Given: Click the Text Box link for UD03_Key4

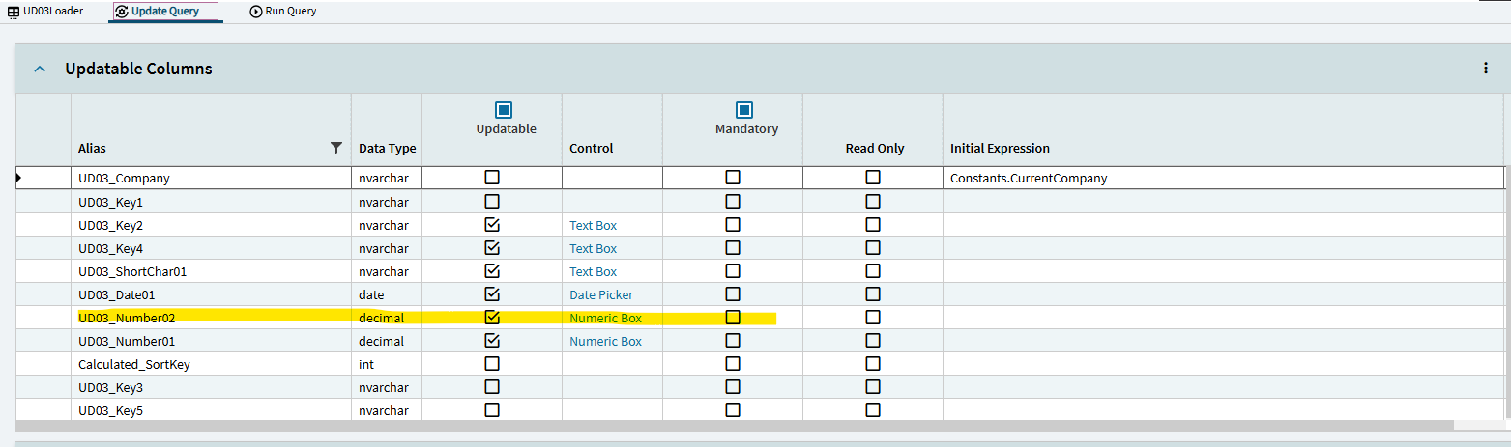Looking at the screenshot, I should [593, 248].
